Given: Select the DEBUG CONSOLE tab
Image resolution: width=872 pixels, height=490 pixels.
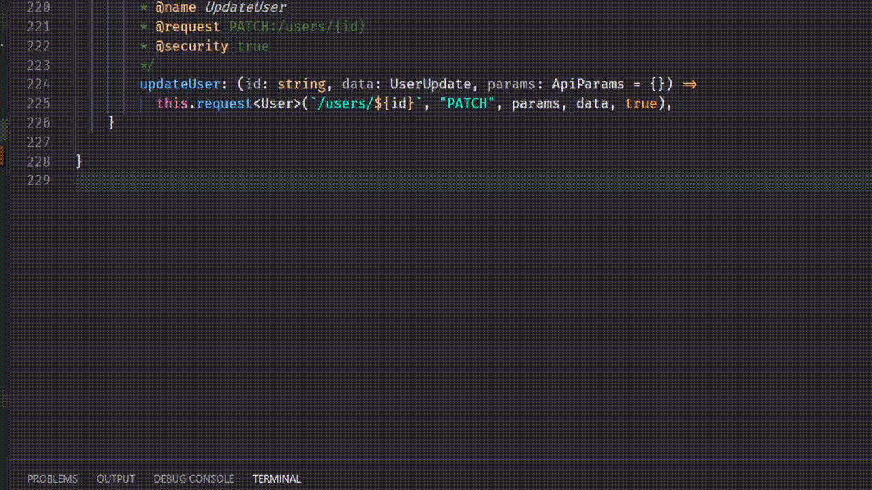Looking at the screenshot, I should click(x=193, y=478).
